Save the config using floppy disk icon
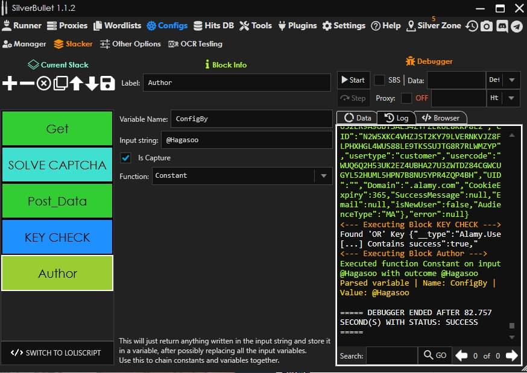 click(x=107, y=84)
